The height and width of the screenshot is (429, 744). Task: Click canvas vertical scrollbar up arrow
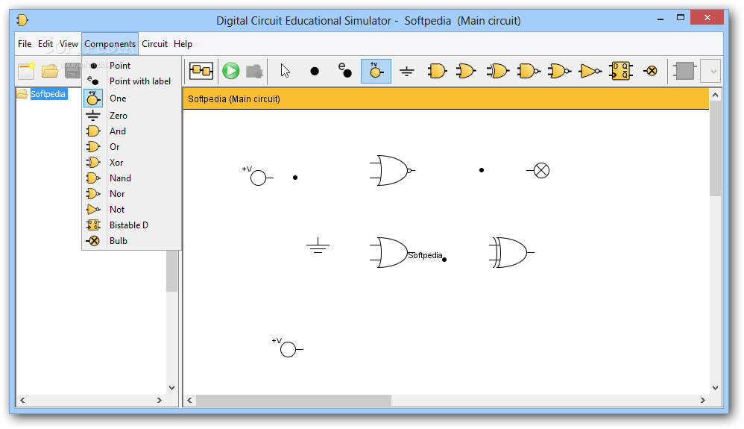click(x=715, y=95)
